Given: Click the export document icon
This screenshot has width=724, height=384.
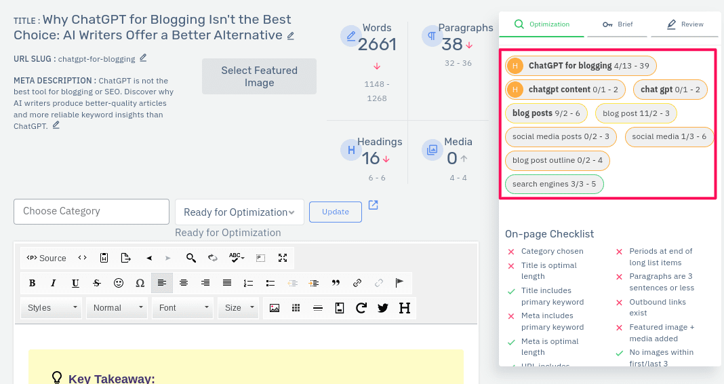Looking at the screenshot, I should click(x=125, y=258).
